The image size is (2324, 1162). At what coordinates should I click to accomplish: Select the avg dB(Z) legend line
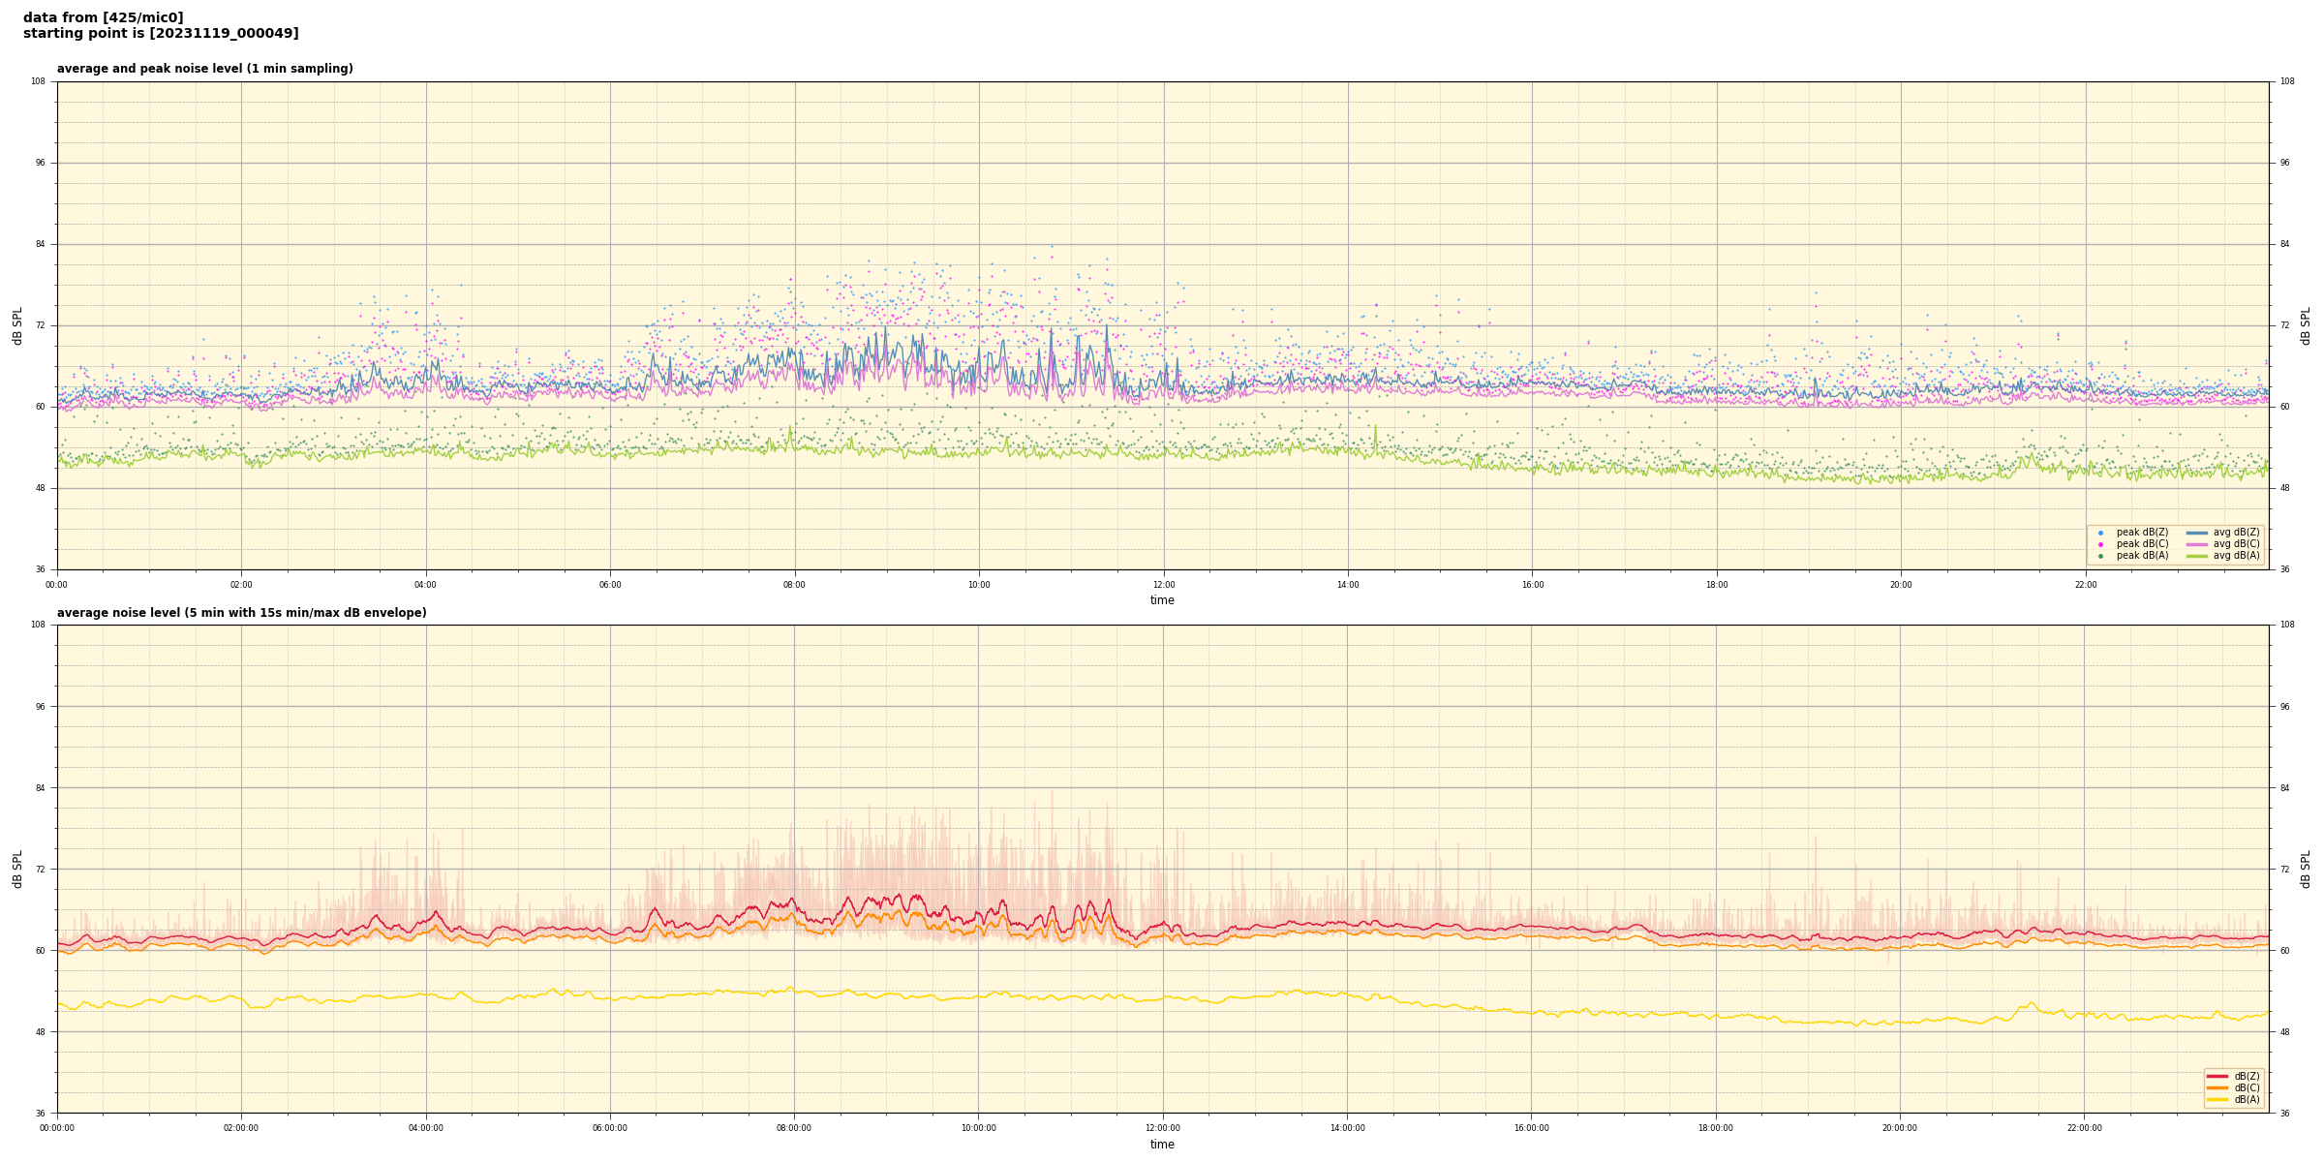pos(2197,533)
